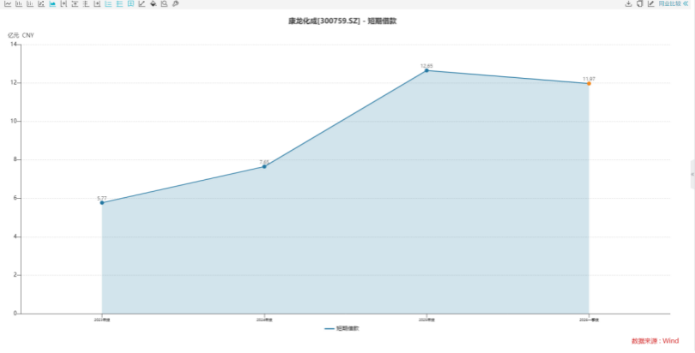
Task: Select the second, lighter bar chart icon
Action: point(30,4)
